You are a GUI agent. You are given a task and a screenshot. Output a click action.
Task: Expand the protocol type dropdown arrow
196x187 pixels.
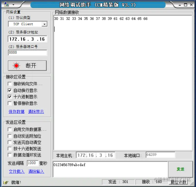(44, 24)
